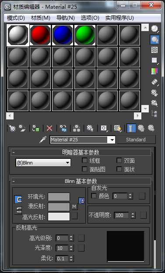Click the Make Preview film icon

pos(154,82)
